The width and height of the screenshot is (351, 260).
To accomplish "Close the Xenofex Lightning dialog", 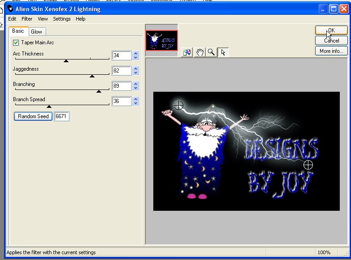I will pos(344,9).
